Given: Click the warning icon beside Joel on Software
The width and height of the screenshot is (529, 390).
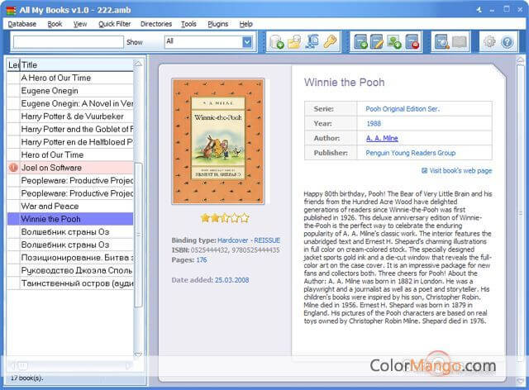Looking at the screenshot, I should click(x=13, y=168).
